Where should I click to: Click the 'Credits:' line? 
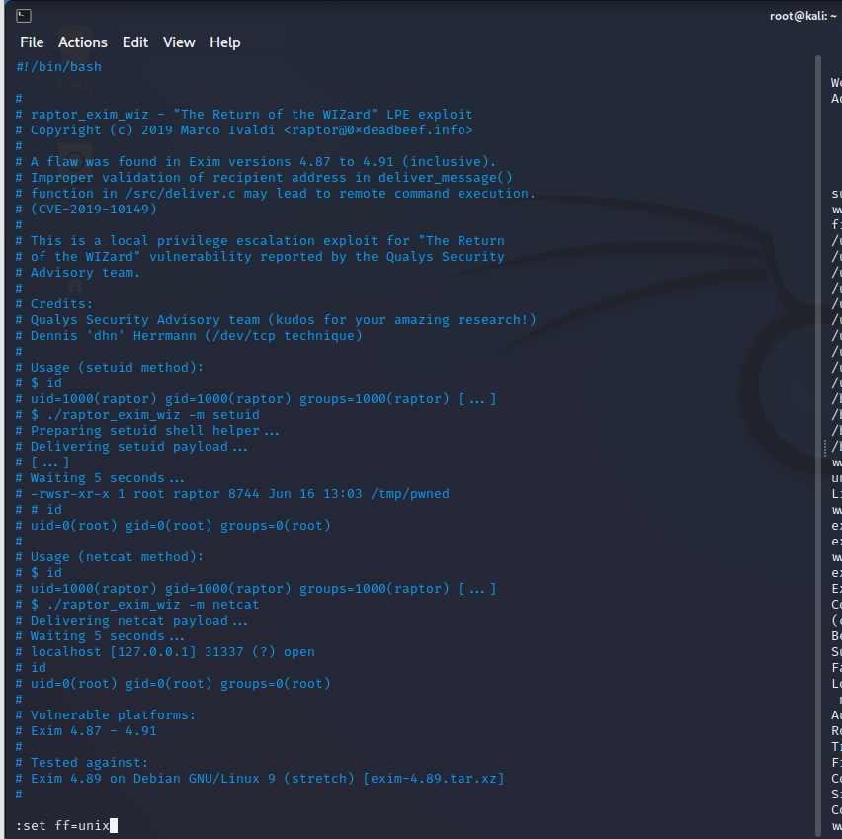(54, 304)
